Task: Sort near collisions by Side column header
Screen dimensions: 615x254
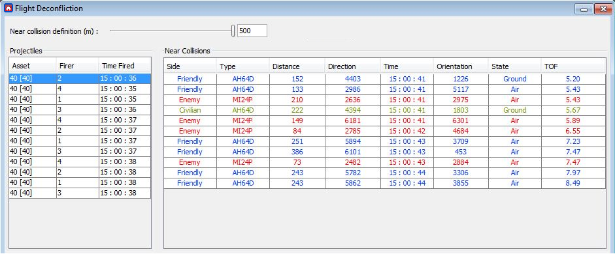Action: click(x=190, y=66)
